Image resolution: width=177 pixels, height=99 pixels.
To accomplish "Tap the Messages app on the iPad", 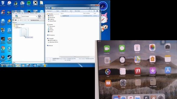I will pos(122,48).
